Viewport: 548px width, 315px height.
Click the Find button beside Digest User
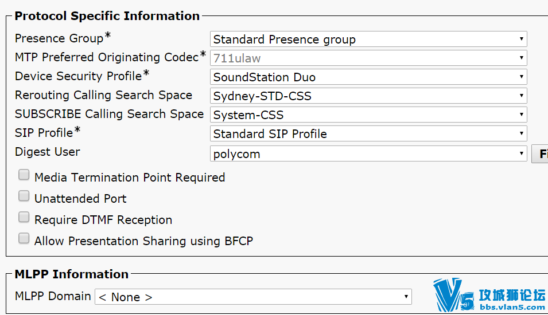tap(540, 154)
